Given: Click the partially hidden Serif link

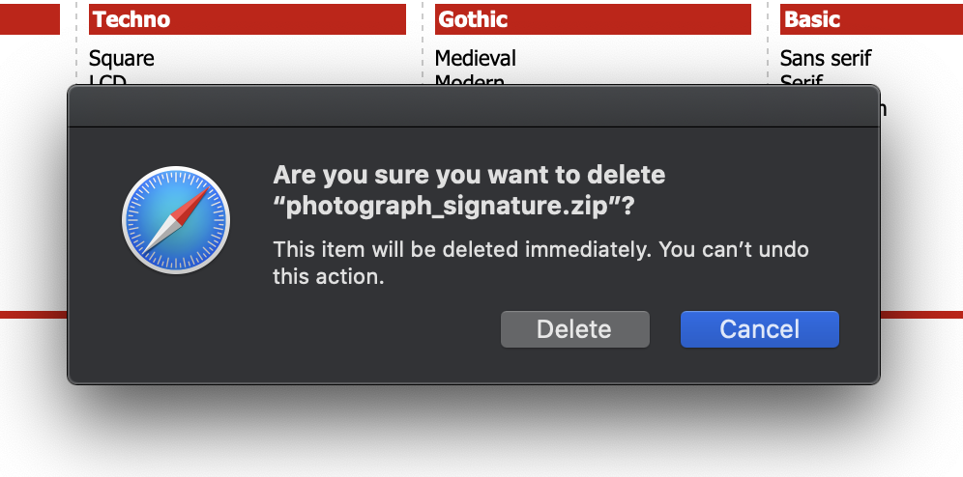Looking at the screenshot, I should (x=802, y=79).
